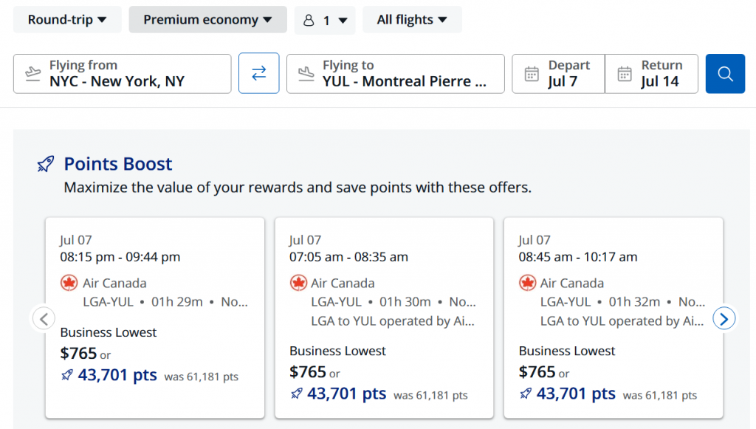Click Air Canada logo on 08:15 pm flight

pos(69,283)
